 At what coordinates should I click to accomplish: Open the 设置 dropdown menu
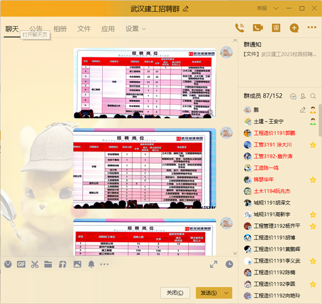pyautogui.click(x=136, y=29)
